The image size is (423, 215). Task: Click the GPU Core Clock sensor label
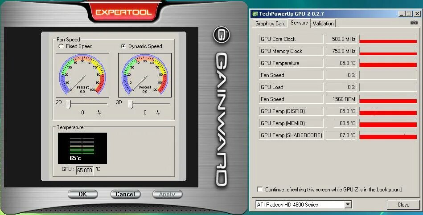click(x=291, y=39)
